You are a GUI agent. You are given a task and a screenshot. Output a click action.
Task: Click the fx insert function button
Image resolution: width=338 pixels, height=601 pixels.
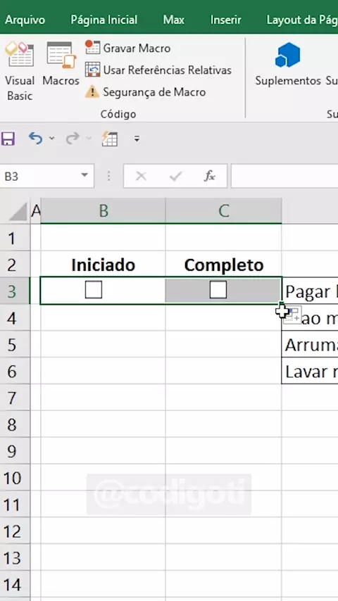(209, 177)
